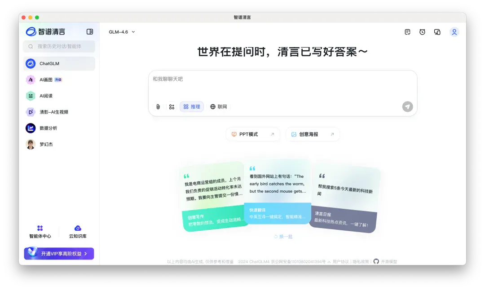
Task: Open the notes icon in top-right toolbar
Action: pos(407,32)
